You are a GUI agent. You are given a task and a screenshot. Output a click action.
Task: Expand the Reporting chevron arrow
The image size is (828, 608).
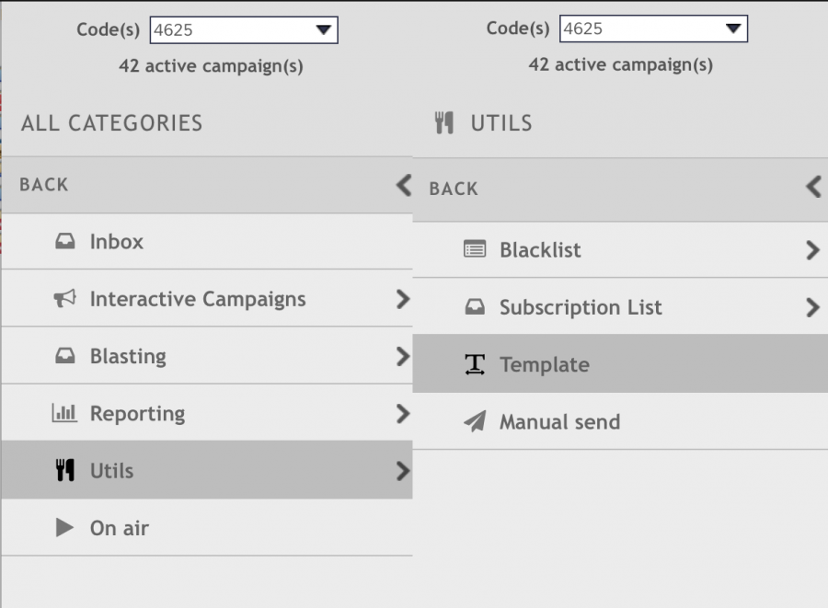402,414
